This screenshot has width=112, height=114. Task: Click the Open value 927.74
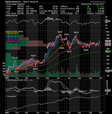[21, 7]
